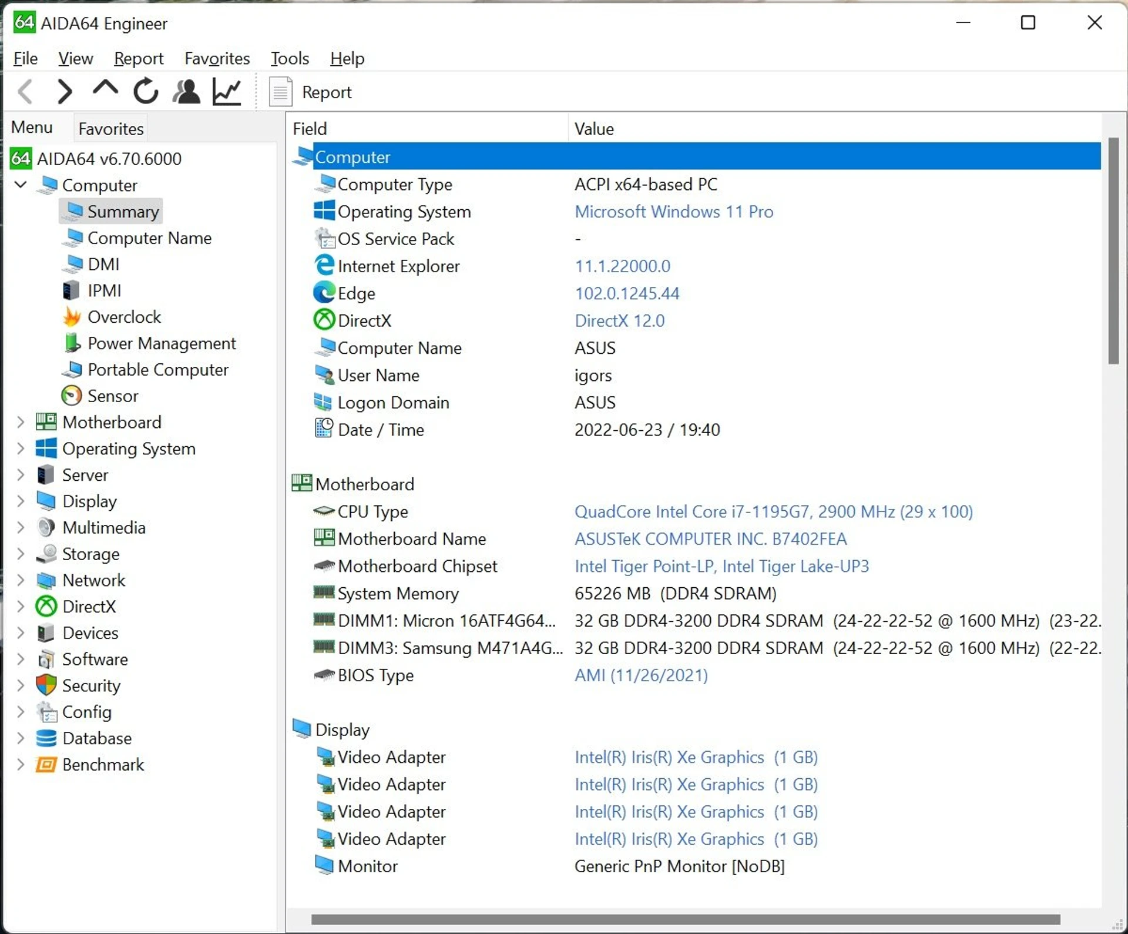
Task: Open the QuadCore Intel Core i7-1195G7 link
Action: point(774,511)
